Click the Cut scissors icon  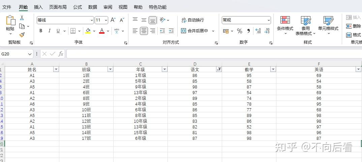pyautogui.click(x=22, y=18)
